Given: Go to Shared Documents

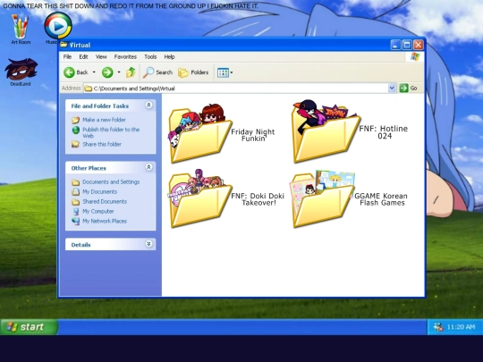Looking at the screenshot, I should point(105,202).
